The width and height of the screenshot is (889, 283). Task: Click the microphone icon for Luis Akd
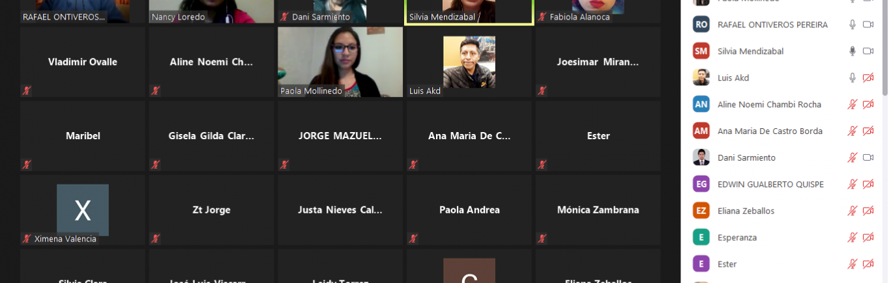pyautogui.click(x=852, y=78)
